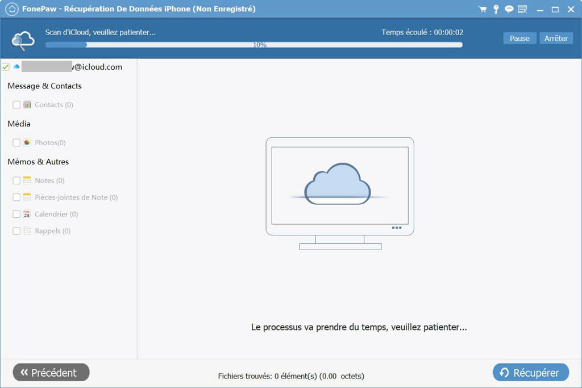Viewport: 582px width, 388px height.
Task: Select the Contacts (0) label
Action: click(x=54, y=105)
